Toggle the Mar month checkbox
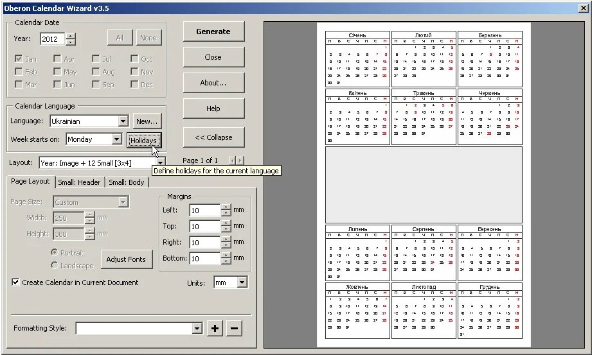This screenshot has width=592, height=355. (x=19, y=84)
